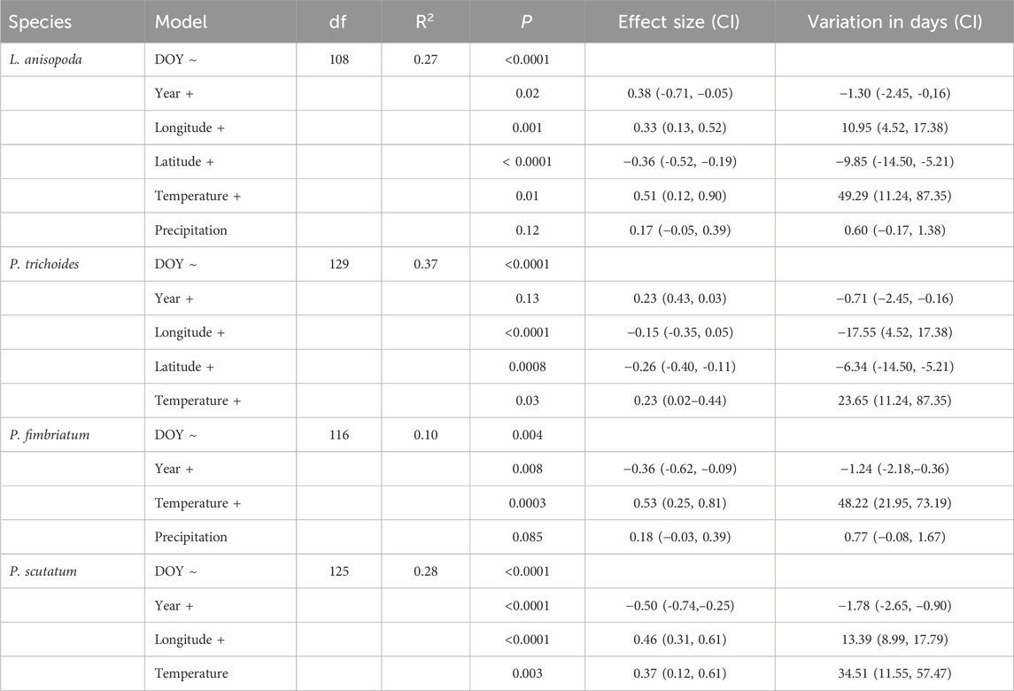
Task: Click the P. trichoides species cell
Action: pos(47,265)
